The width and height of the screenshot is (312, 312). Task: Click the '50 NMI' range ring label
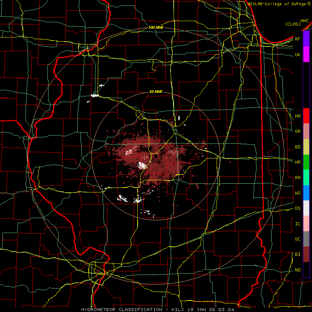point(156,92)
